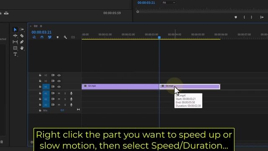Screen dimensions: 268x151
Task: Toggle targeting of audio track A1
Action: 46,93
